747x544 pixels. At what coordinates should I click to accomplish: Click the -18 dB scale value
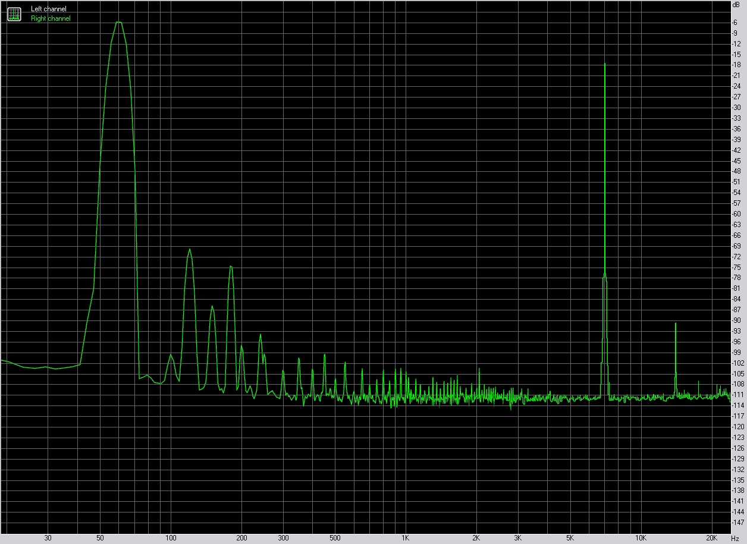pos(737,65)
